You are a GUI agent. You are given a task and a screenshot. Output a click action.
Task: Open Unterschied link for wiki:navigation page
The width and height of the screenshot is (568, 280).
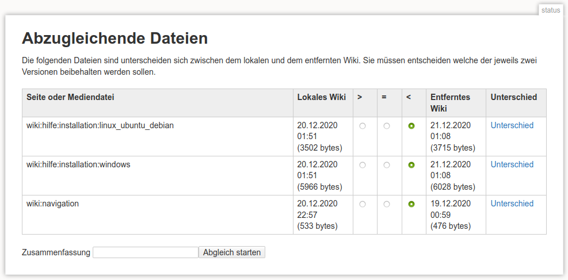512,204
